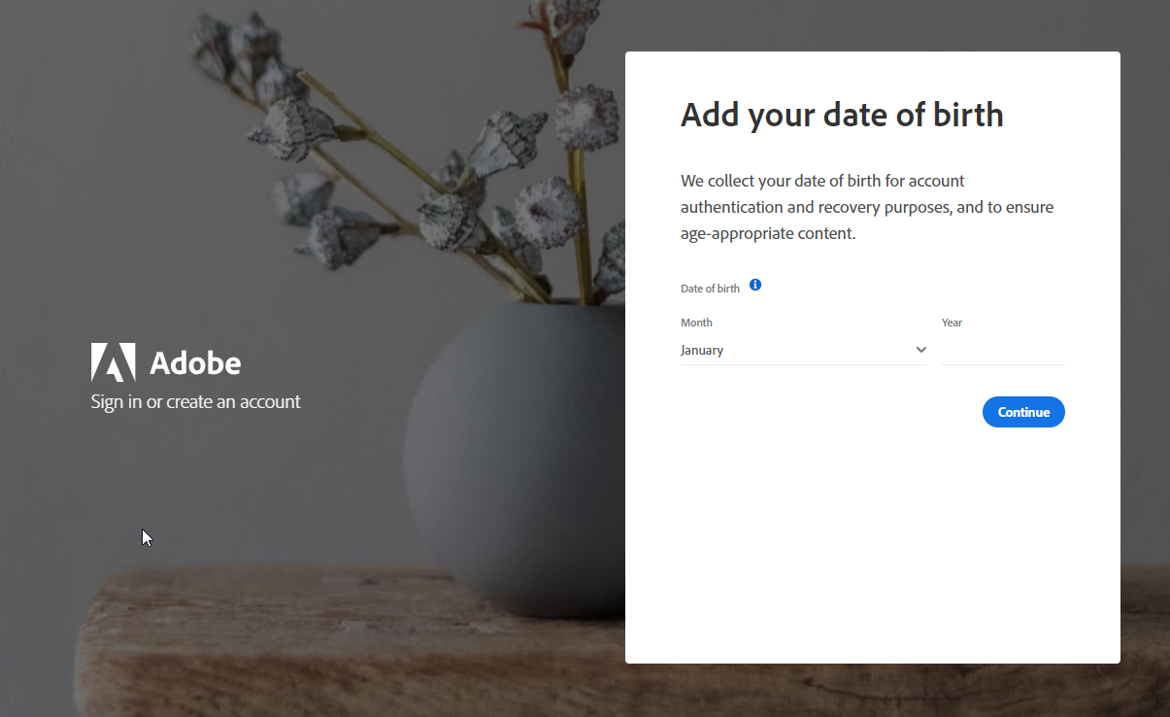The image size is (1170, 717).
Task: Select the "January" value text
Action: [x=702, y=350]
